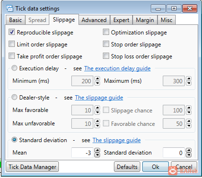Reset settings with the Defaults button
Screen dimensions: 202x178
(127, 167)
